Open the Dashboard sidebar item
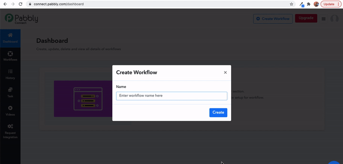This screenshot has width=343, height=164. click(x=10, y=38)
